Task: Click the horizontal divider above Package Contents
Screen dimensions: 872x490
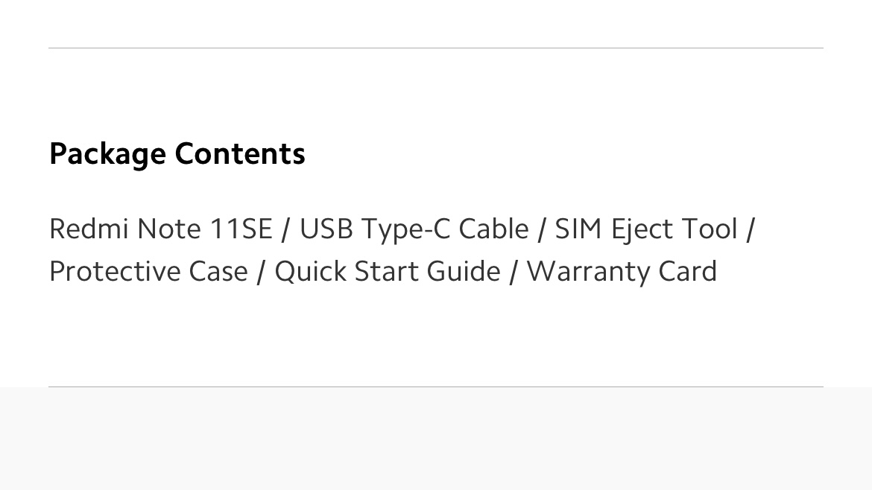Action: [436, 48]
